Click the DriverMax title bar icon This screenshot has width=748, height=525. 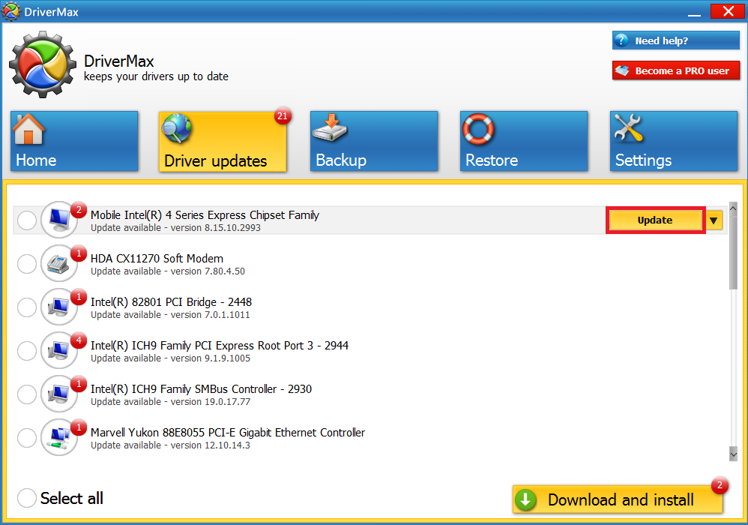[11, 11]
